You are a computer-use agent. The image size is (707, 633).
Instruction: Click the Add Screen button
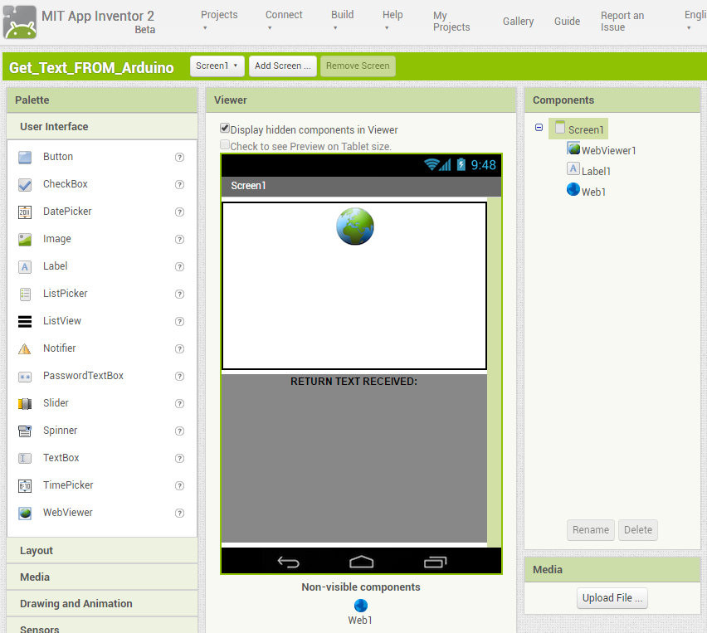click(283, 66)
